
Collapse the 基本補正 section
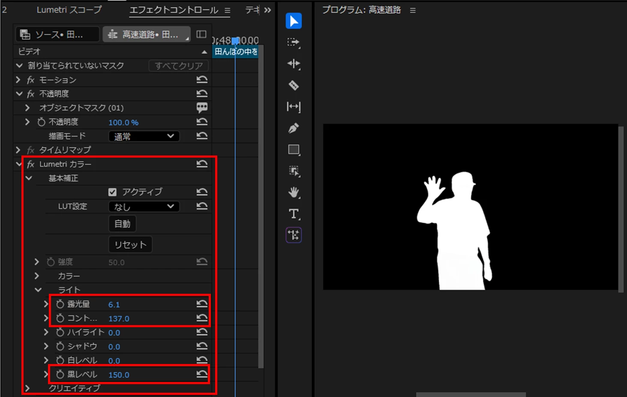29,178
